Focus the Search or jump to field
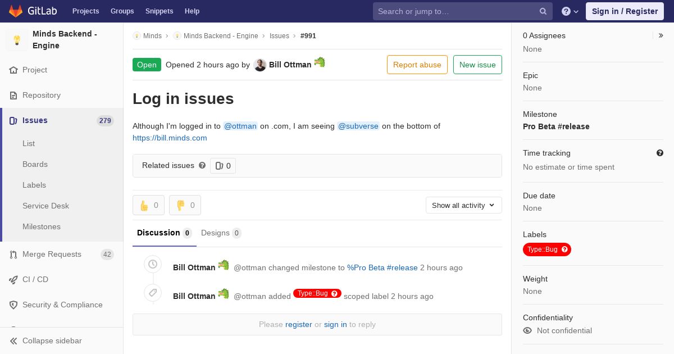Screen dimensions: 674x354 click(x=463, y=11)
